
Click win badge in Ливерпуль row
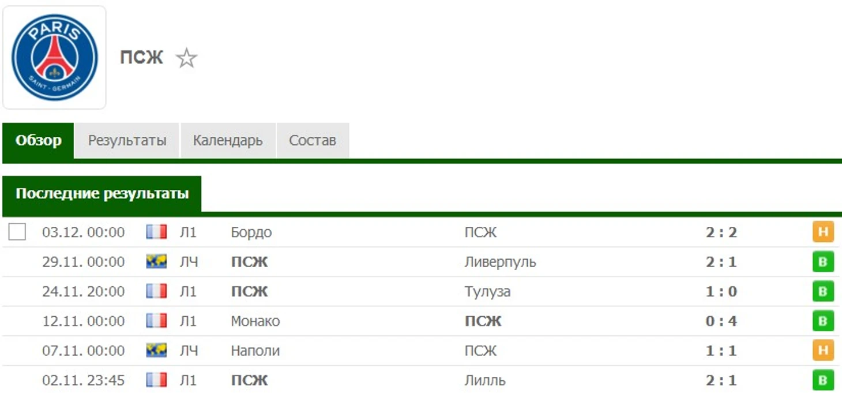pos(823,262)
